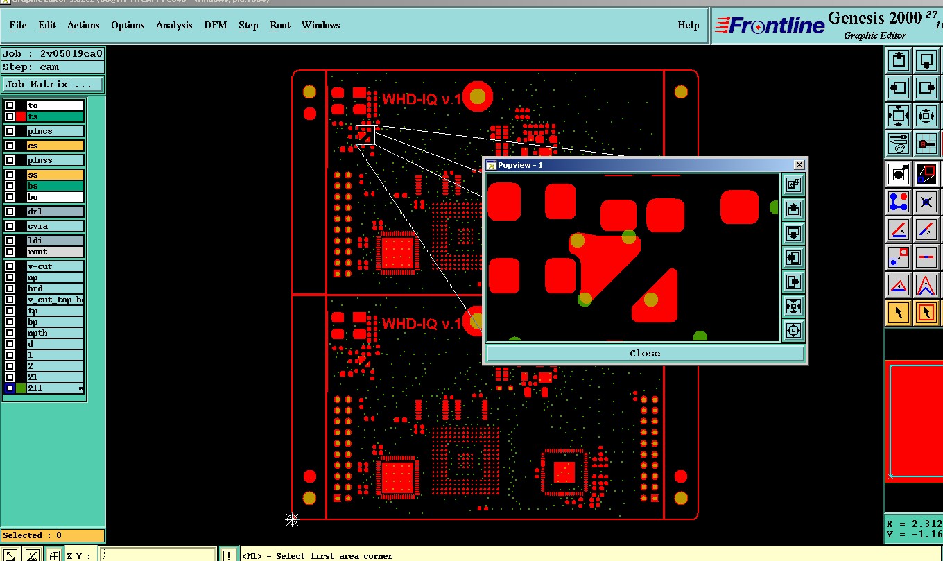Image resolution: width=943 pixels, height=561 pixels.
Task: Click the red overview thumbnail panel
Action: pyautogui.click(x=915, y=420)
